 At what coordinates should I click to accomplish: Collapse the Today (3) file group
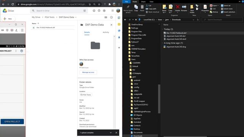coord(163,29)
